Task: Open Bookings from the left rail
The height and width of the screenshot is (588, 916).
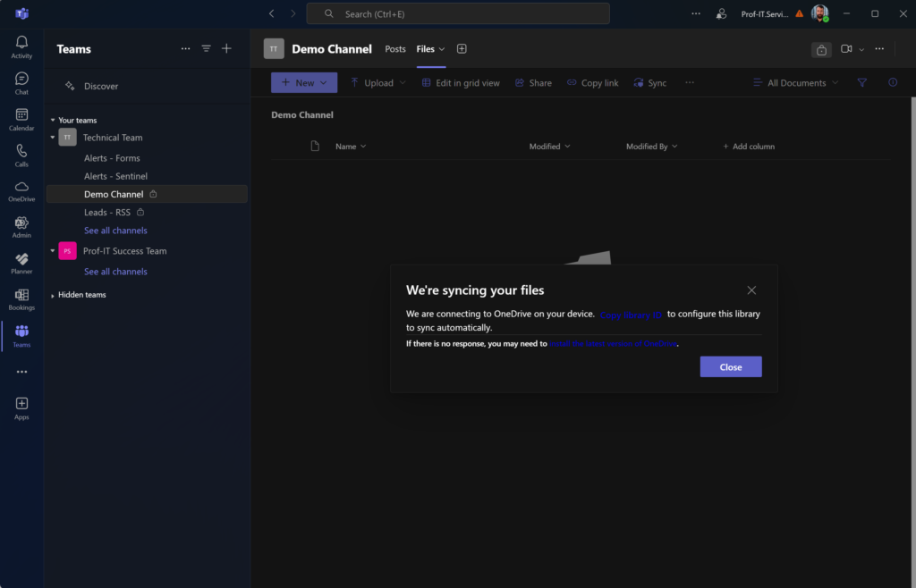Action: pyautogui.click(x=21, y=299)
